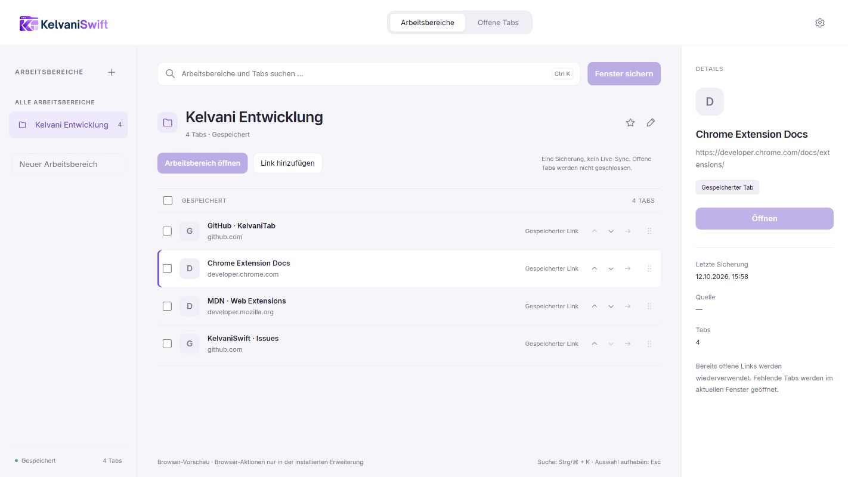Click the KelvaniSwift · Issues title
The image size is (848, 477).
pos(243,339)
